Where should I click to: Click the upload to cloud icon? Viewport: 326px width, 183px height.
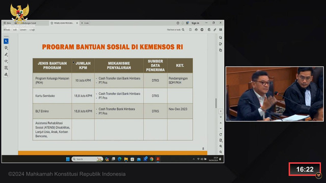click(x=196, y=29)
